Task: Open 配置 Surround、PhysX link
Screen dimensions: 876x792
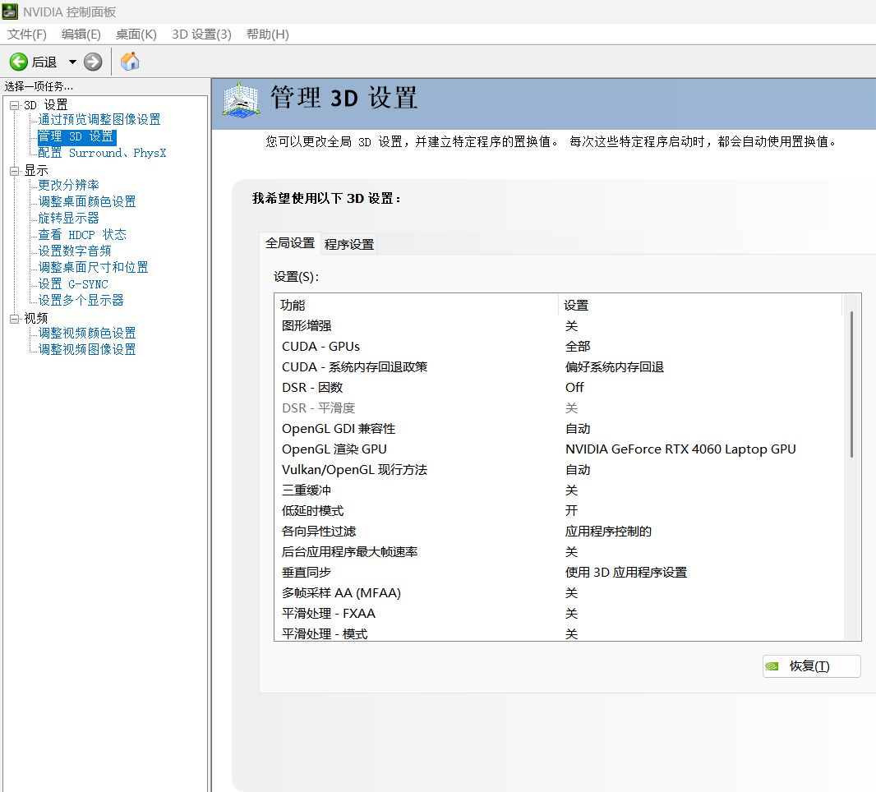Action: [102, 153]
